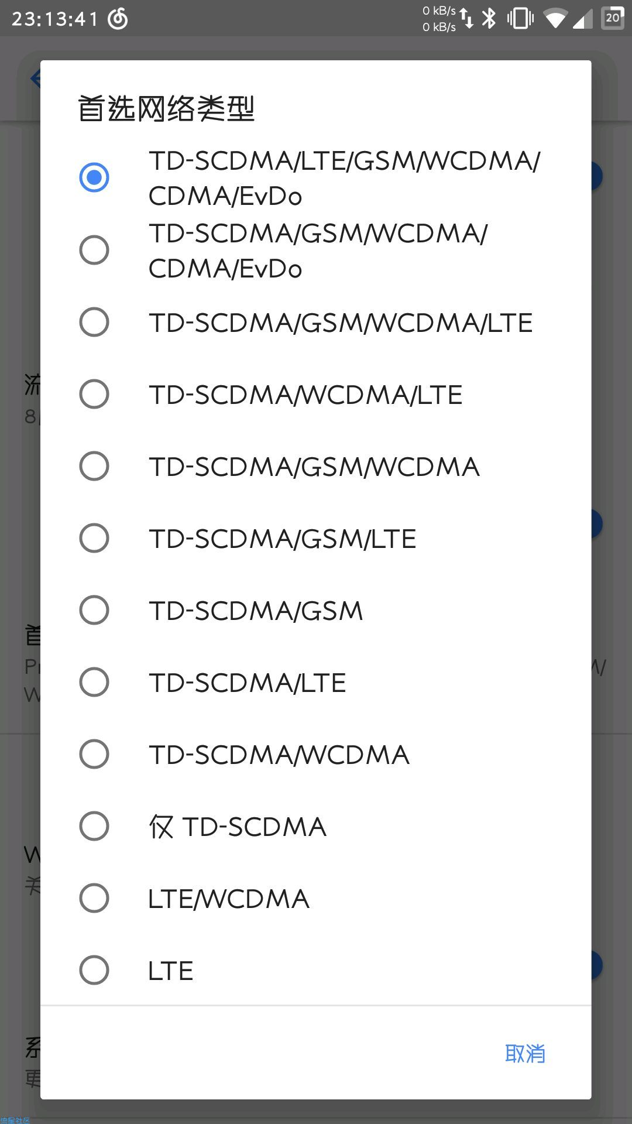Select TD-SCDMA/GSM/LTE option
Viewport: 632px width, 1124px height.
316,538
